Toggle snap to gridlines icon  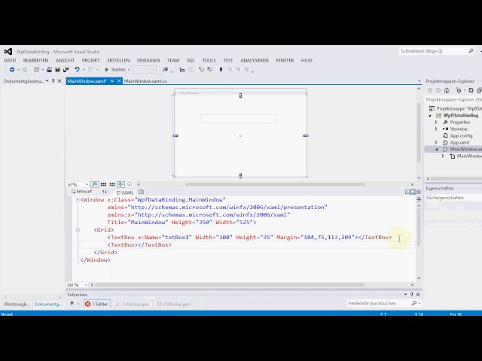pos(112,184)
